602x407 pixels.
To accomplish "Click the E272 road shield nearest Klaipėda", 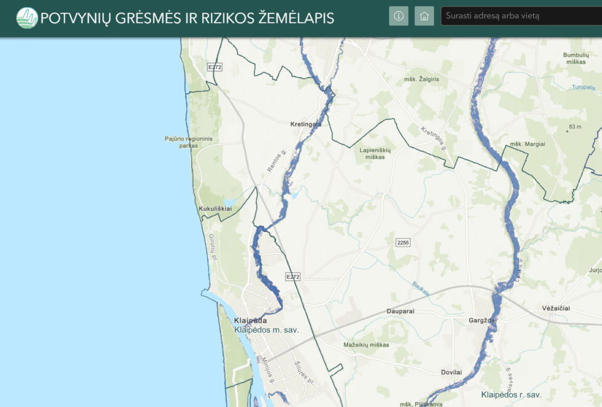I will 293,276.
